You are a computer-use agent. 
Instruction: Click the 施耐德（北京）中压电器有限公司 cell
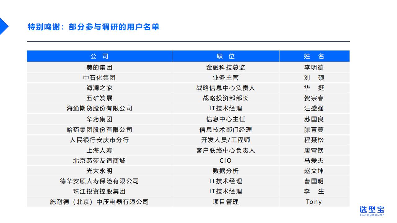coord(100,202)
